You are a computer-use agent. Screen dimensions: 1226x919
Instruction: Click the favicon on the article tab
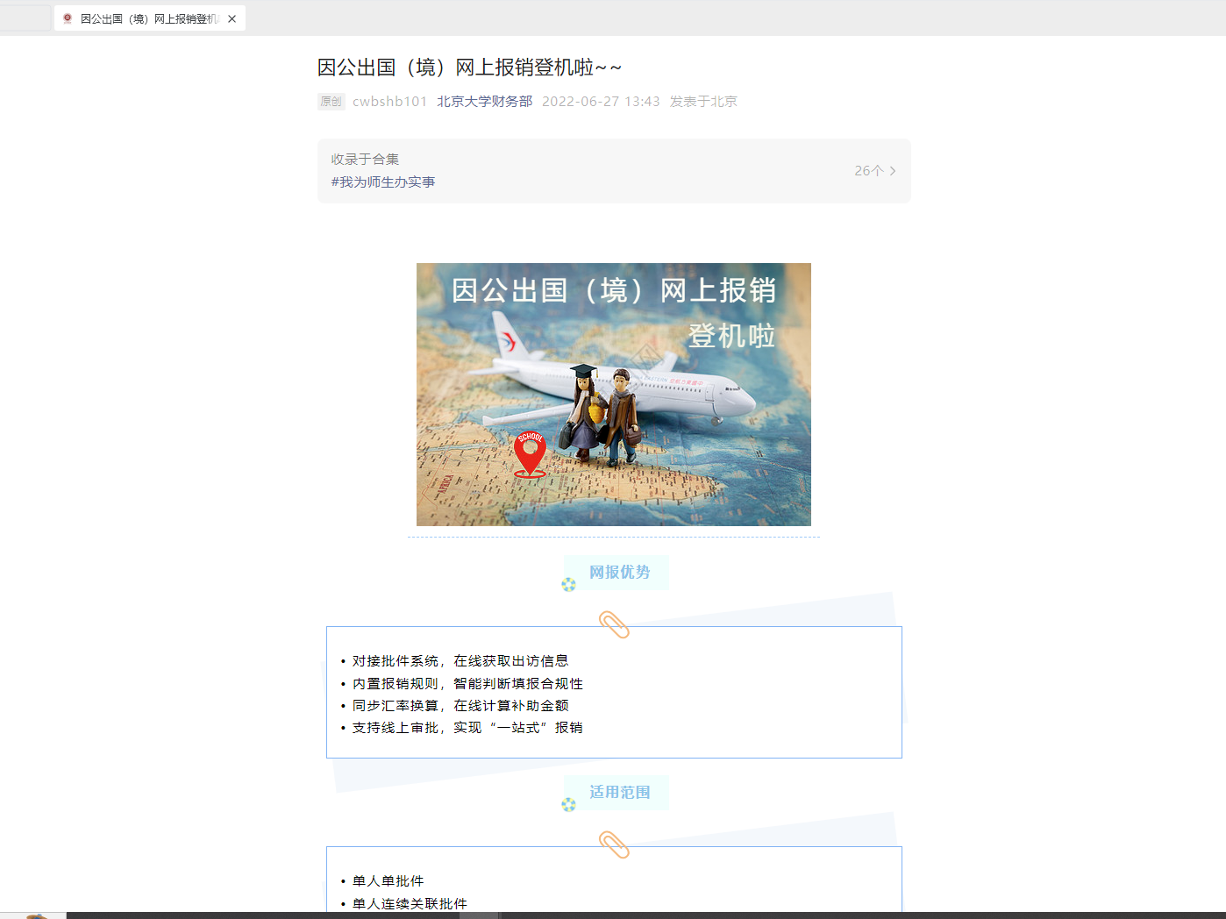tap(68, 18)
